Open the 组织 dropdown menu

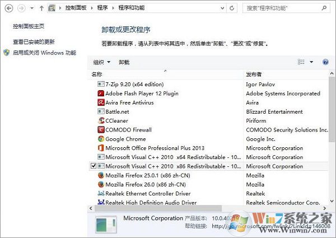102,62
